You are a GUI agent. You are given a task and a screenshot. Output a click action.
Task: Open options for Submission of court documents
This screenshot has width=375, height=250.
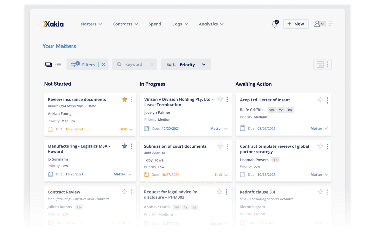point(227,146)
